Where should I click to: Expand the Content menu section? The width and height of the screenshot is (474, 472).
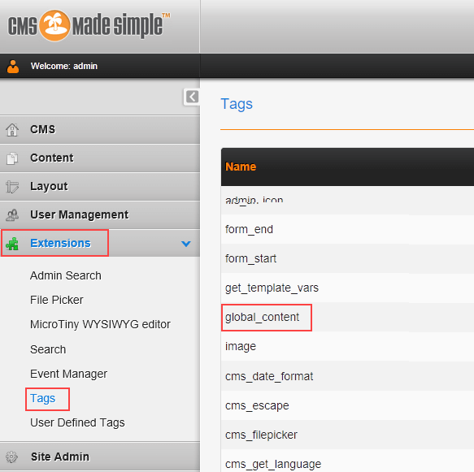tap(100, 158)
